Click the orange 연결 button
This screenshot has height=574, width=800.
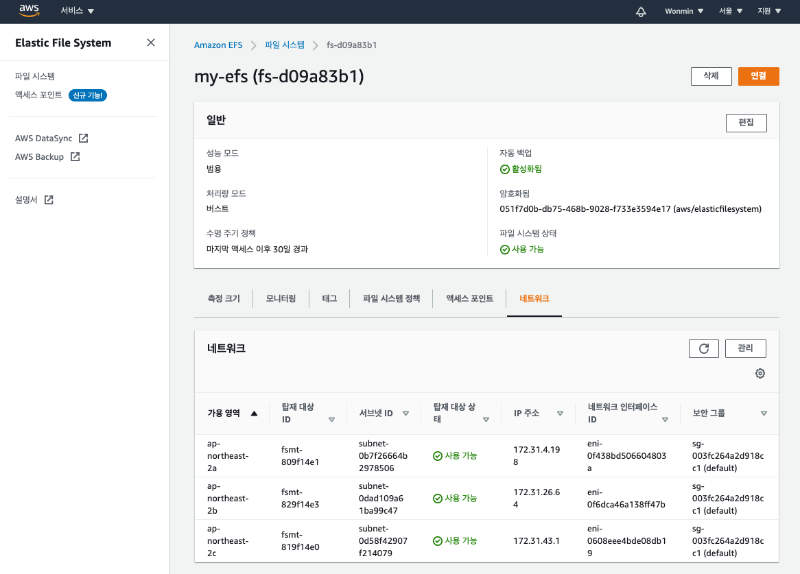[758, 77]
